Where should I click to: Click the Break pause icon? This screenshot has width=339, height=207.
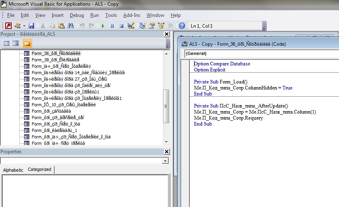click(x=112, y=26)
